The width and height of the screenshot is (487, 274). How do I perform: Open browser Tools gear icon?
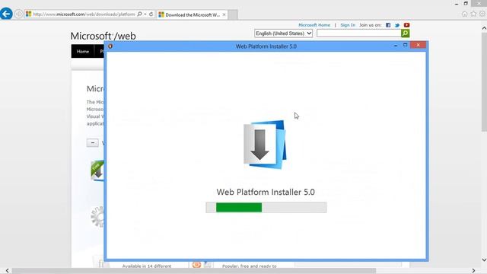click(x=482, y=14)
